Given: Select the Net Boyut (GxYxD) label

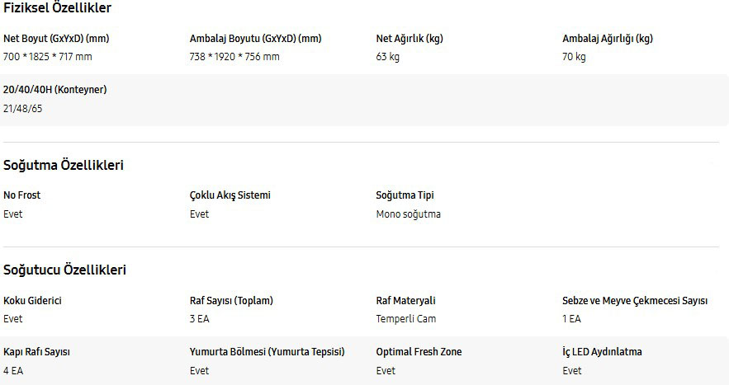Looking at the screenshot, I should pyautogui.click(x=56, y=39).
